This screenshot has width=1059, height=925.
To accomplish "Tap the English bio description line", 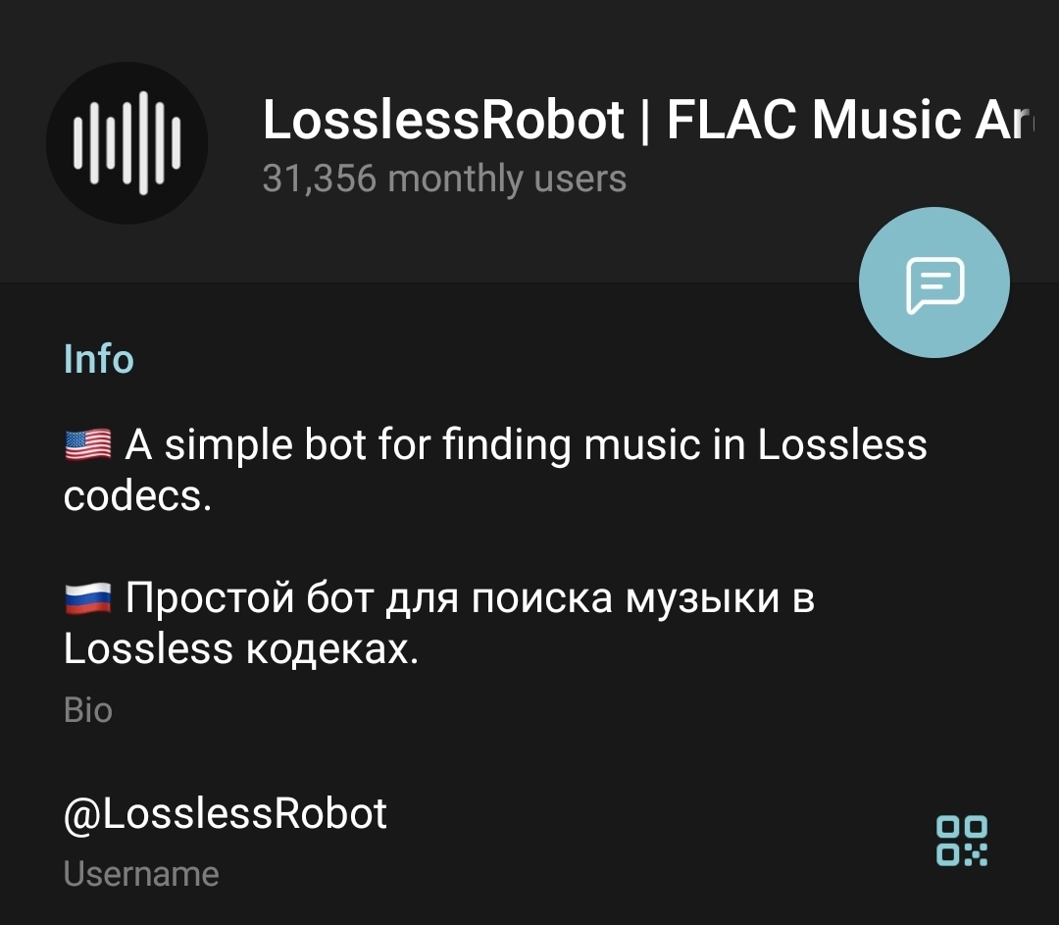I will [x=495, y=470].
